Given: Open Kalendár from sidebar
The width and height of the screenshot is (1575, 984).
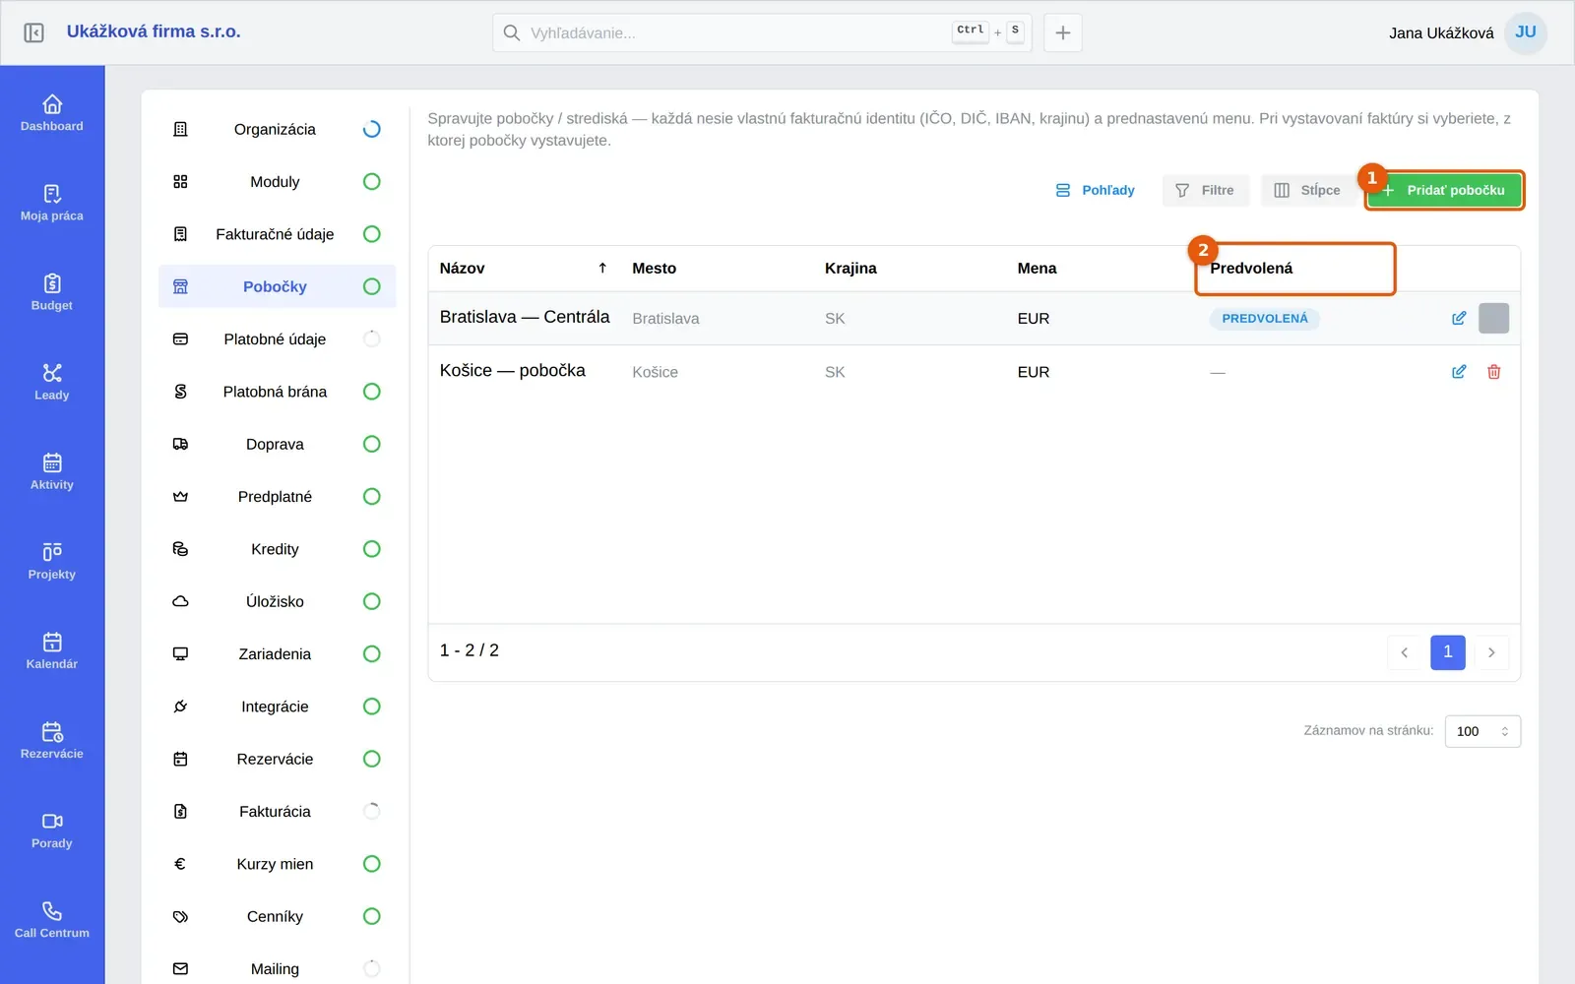Looking at the screenshot, I should (x=52, y=650).
